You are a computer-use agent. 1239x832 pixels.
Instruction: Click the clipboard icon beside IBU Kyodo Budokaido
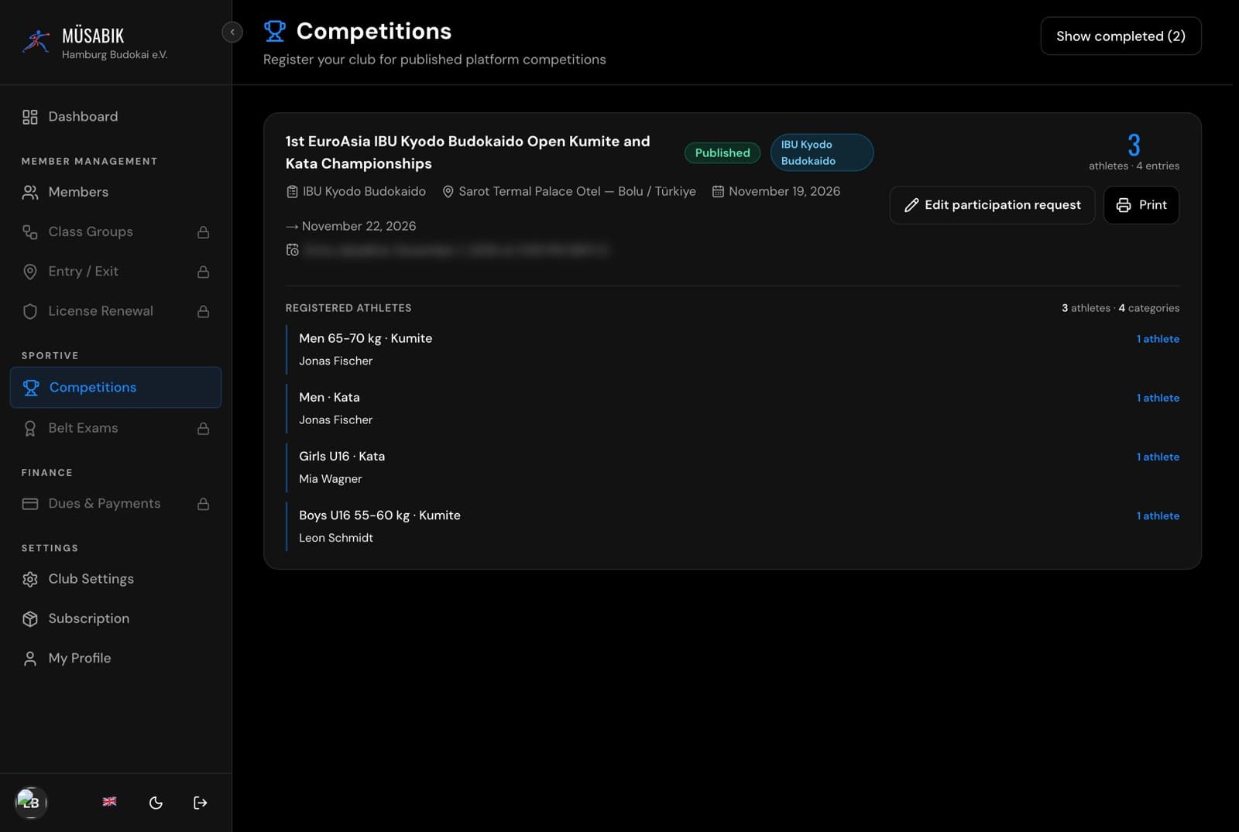point(292,192)
